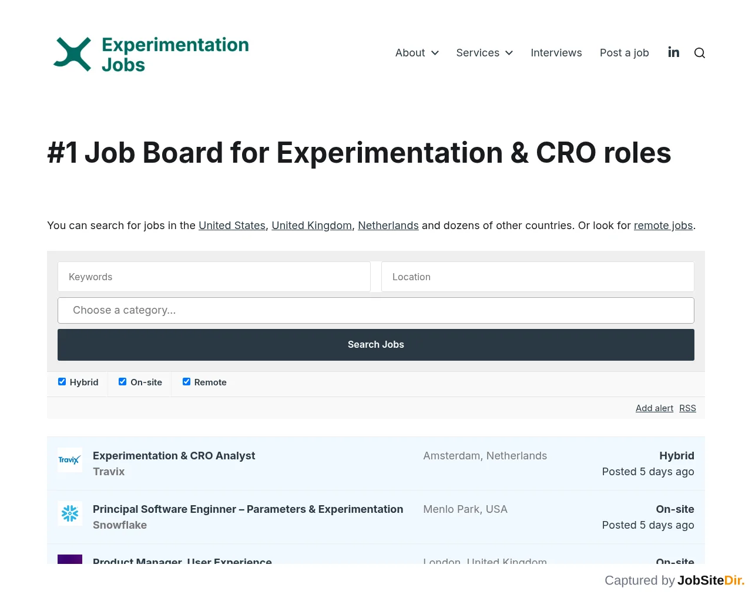Image resolution: width=752 pixels, height=598 pixels.
Task: Go to Post a job
Action: point(625,53)
